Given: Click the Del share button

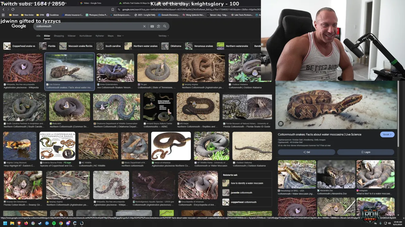Looking at the screenshot, I should tap(306, 152).
